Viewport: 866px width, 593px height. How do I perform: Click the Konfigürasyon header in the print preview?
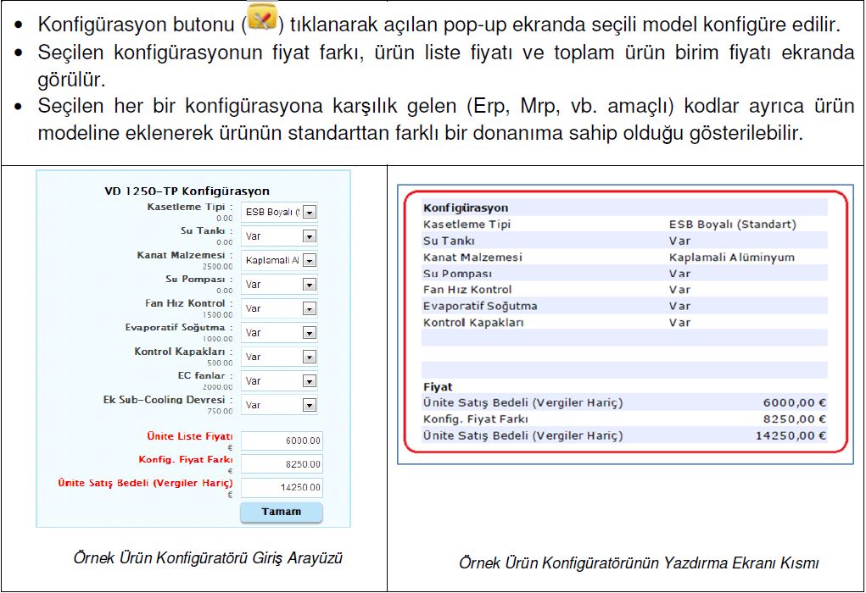coord(466,208)
